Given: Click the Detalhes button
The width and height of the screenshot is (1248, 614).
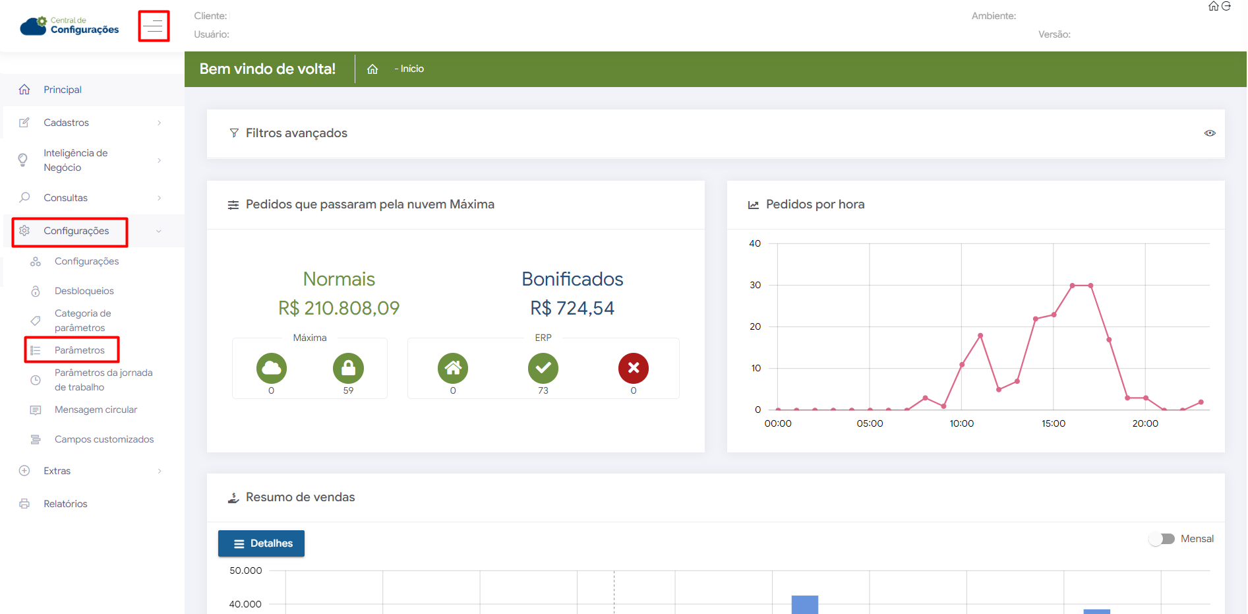Looking at the screenshot, I should point(262,543).
